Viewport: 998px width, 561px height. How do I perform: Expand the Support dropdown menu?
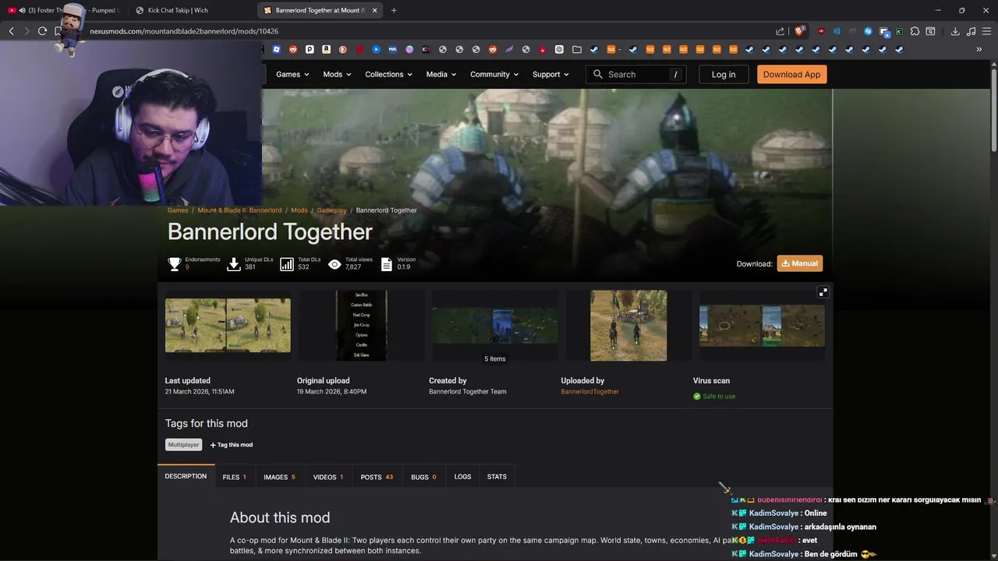click(x=550, y=74)
